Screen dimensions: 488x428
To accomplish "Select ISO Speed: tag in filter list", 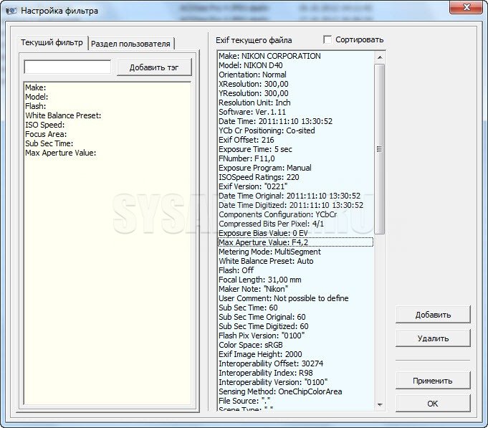I will (47, 125).
